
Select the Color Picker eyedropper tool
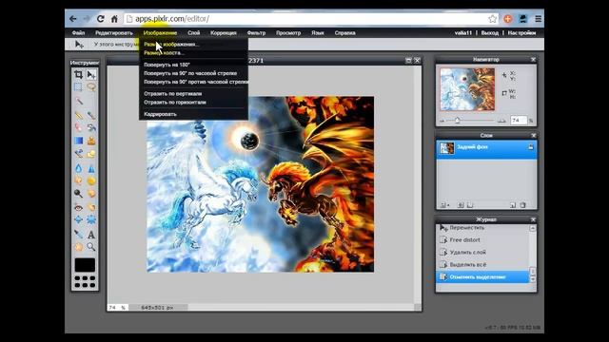(78, 235)
